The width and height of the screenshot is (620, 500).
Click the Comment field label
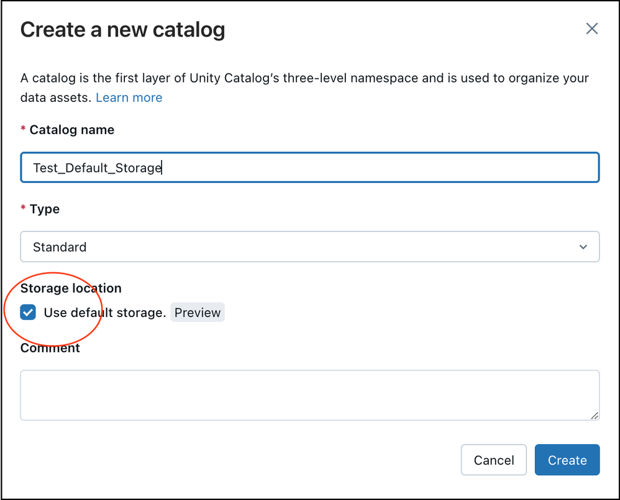point(50,348)
